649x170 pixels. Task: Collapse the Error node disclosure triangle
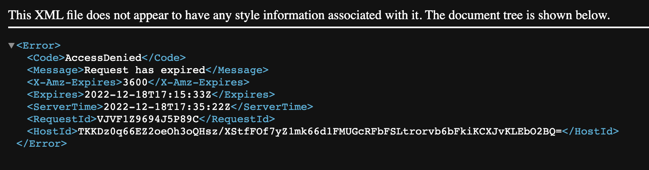[11, 46]
